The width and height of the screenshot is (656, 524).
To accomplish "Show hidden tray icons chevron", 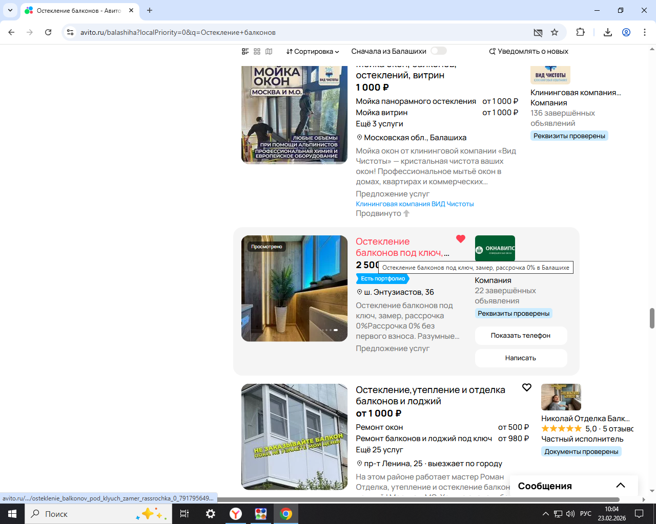I will pos(546,514).
